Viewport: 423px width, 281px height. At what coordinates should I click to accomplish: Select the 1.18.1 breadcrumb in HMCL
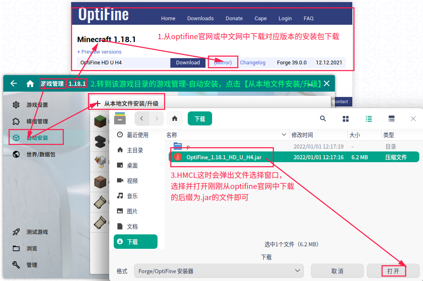77,84
